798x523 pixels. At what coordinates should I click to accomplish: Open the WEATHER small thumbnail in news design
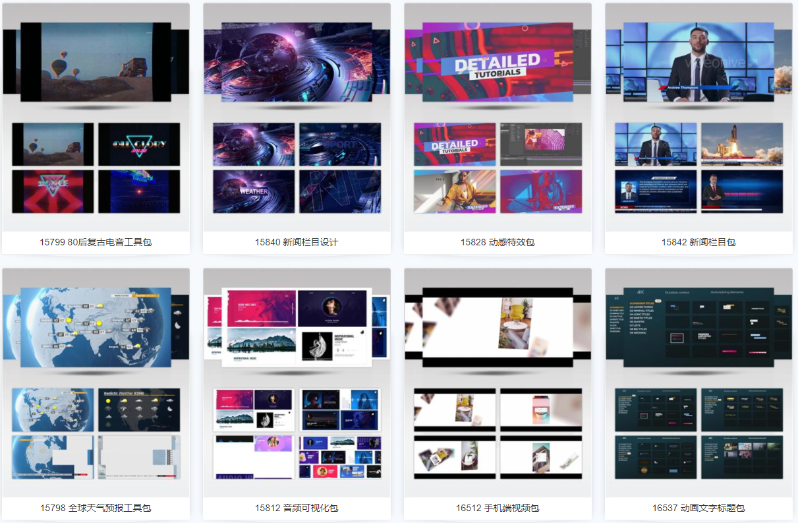coord(254,191)
